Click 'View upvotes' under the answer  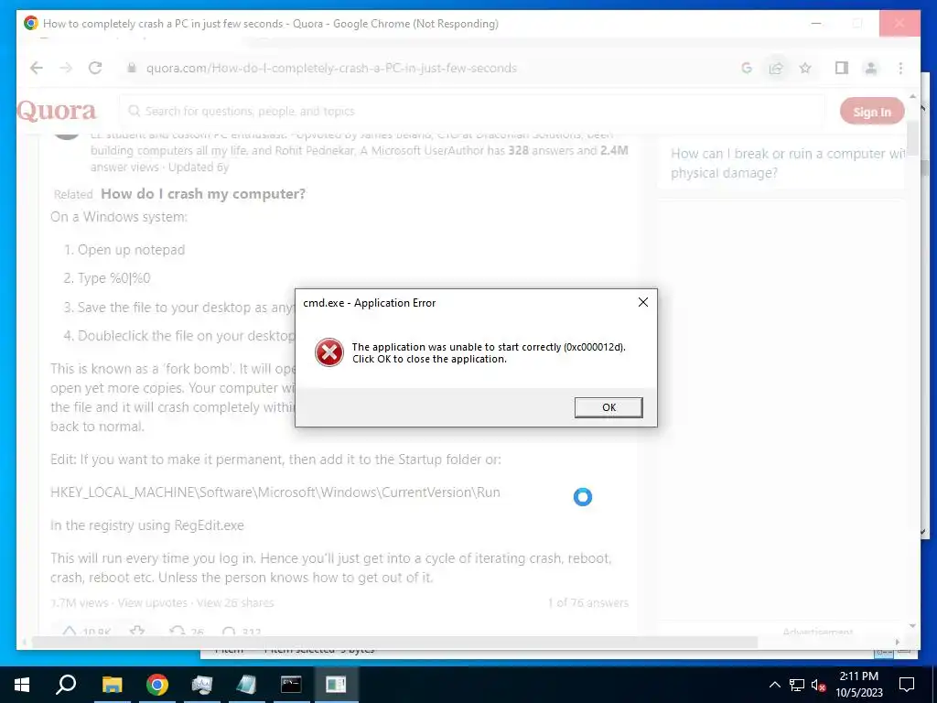(153, 602)
